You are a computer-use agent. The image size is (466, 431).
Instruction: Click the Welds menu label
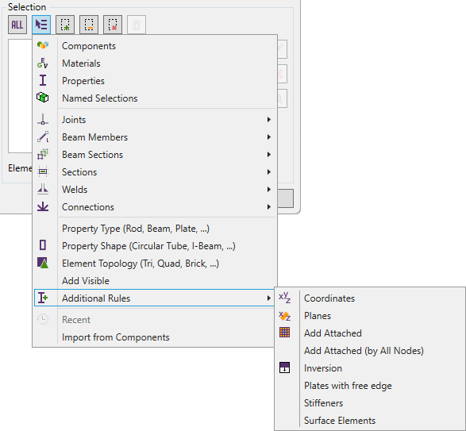75,190
